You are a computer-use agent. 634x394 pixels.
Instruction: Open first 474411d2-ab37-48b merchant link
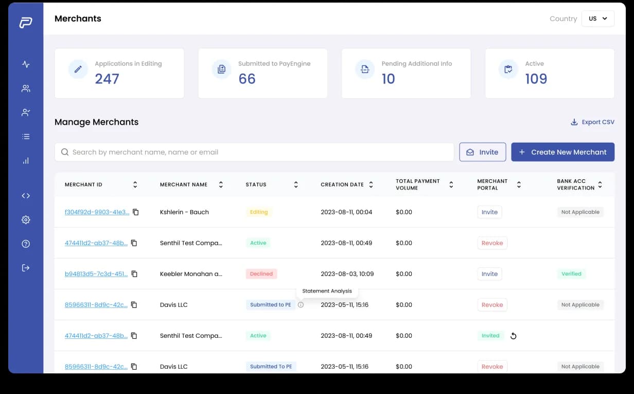coord(96,243)
